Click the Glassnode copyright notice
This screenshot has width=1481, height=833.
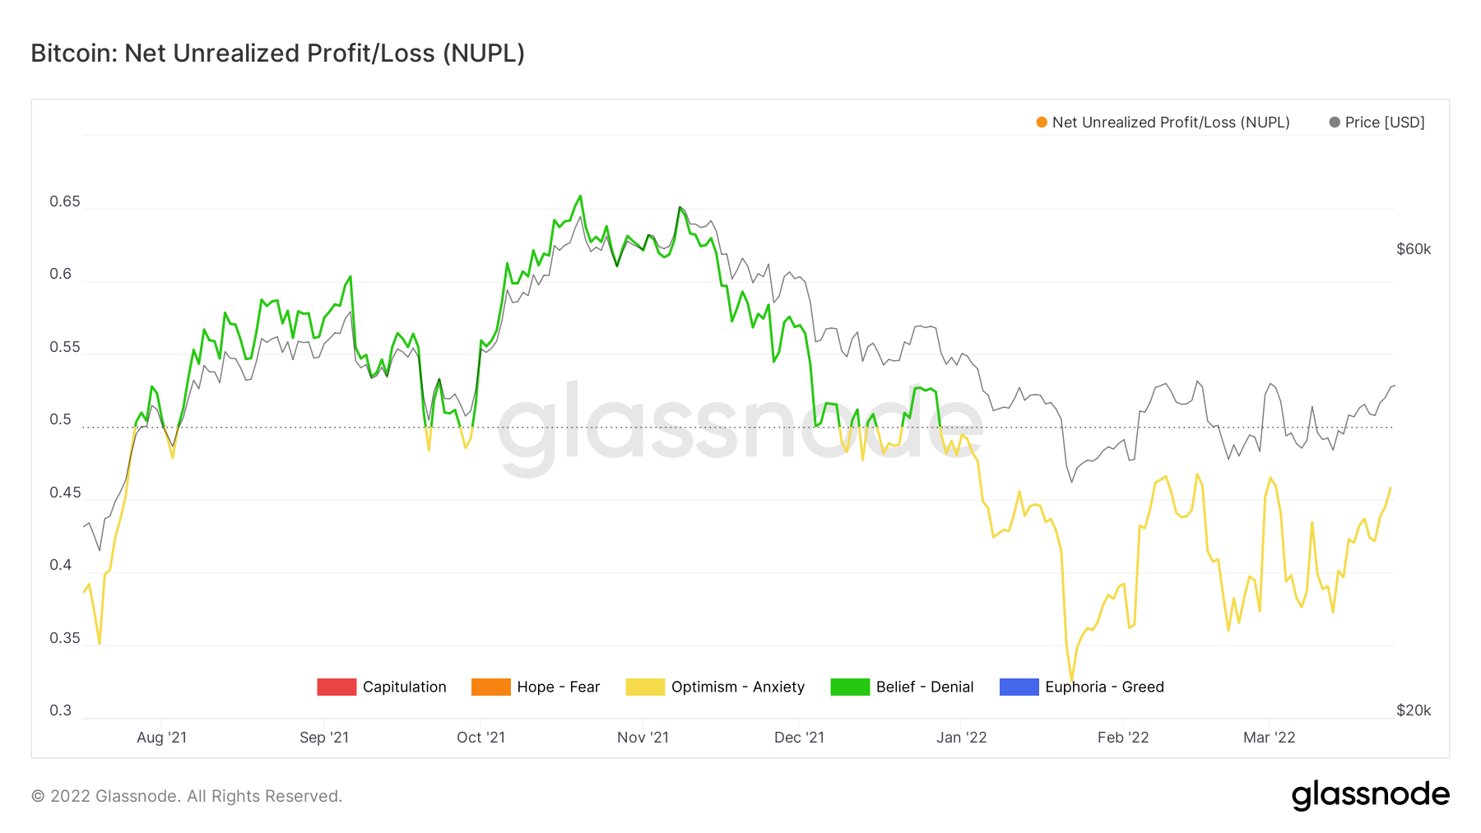[x=187, y=796]
